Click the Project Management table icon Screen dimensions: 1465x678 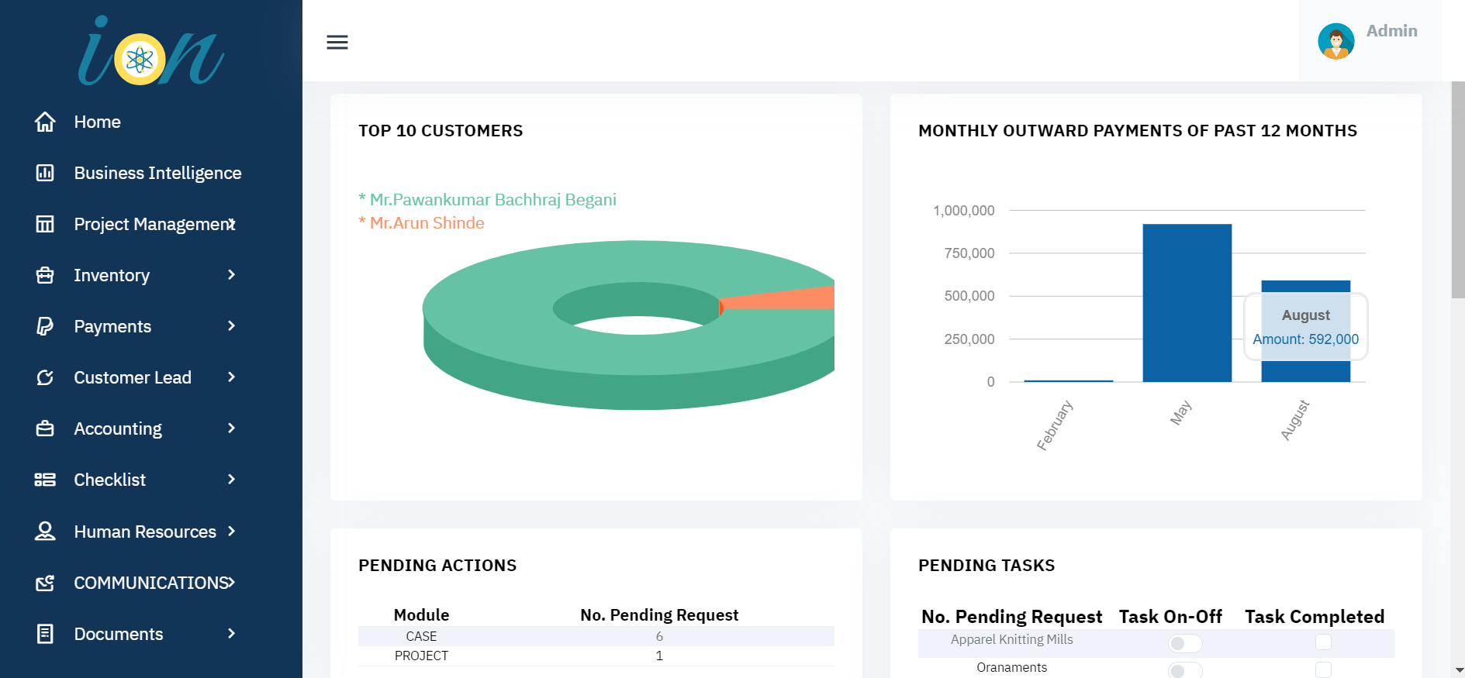pyautogui.click(x=45, y=224)
